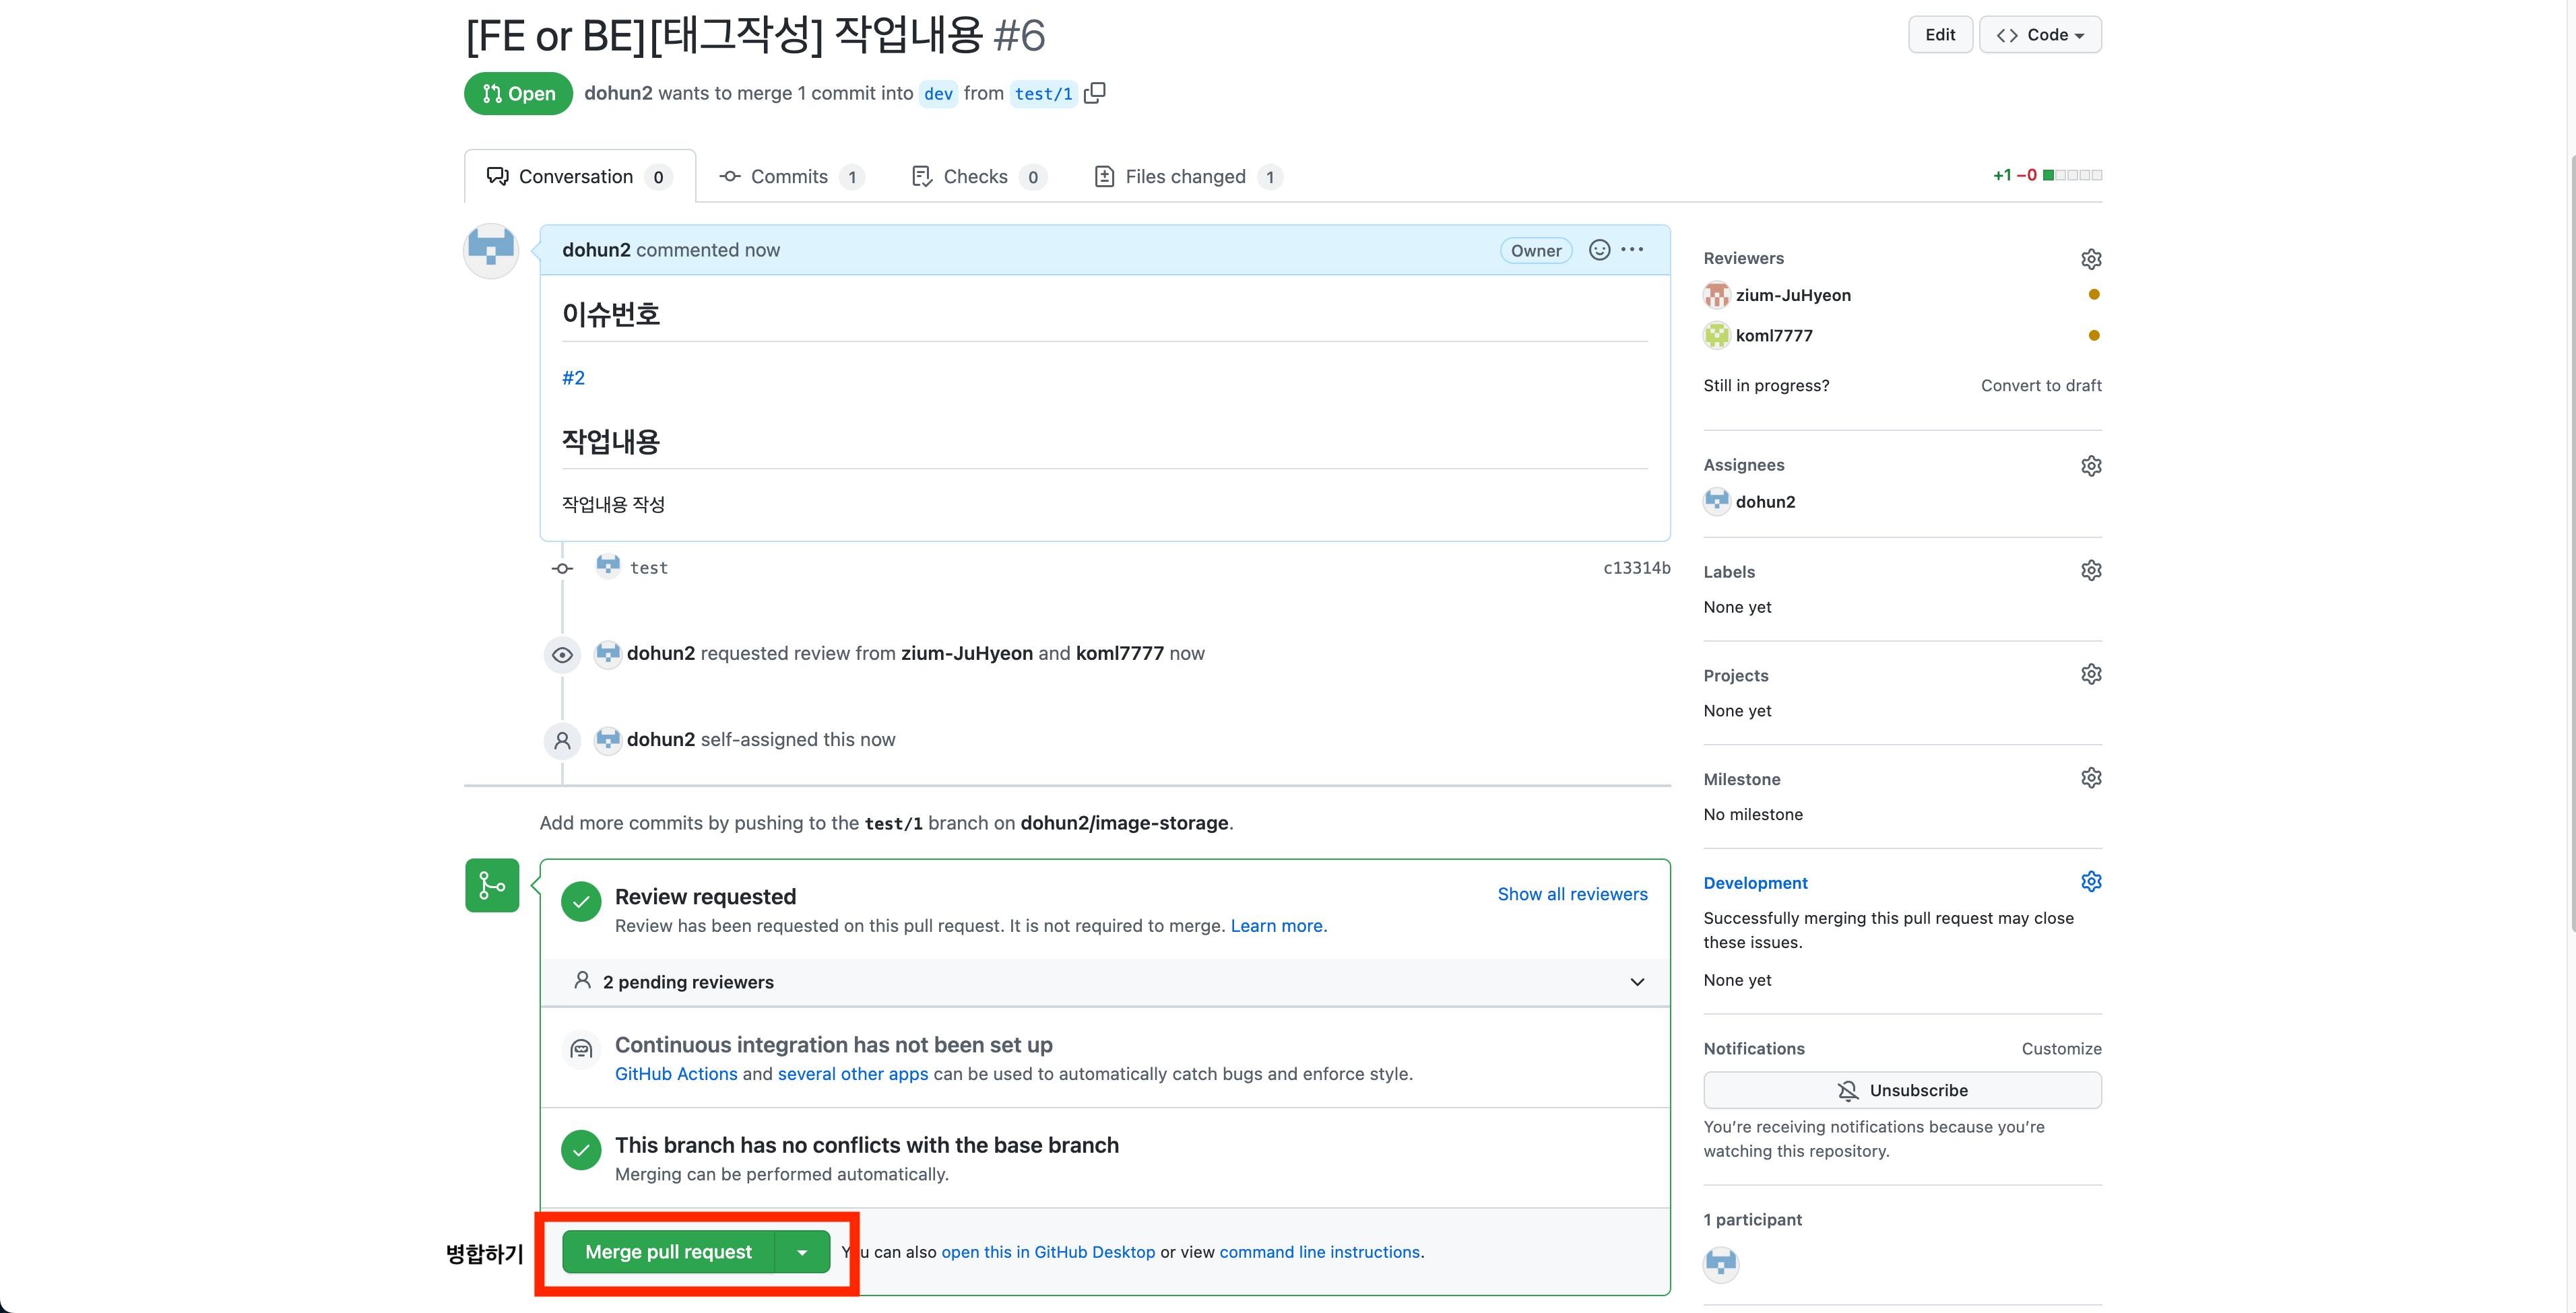Open Reviewers settings gear
Viewport: 2576px width, 1313px height.
point(2090,259)
